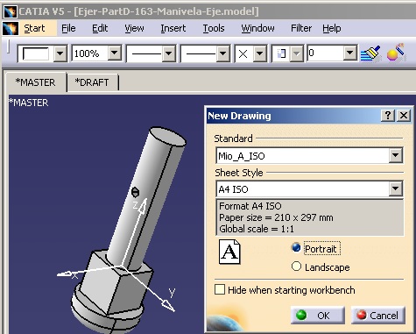The width and height of the screenshot is (416, 334).
Task: Click the CATIA icon in title bar
Action: click(11, 12)
